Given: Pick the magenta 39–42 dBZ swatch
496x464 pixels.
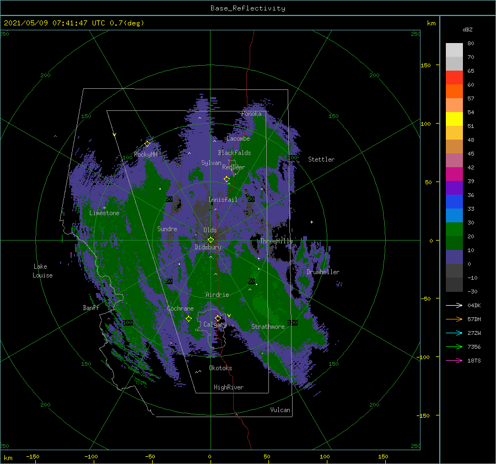Looking at the screenshot, I should coord(454,174).
